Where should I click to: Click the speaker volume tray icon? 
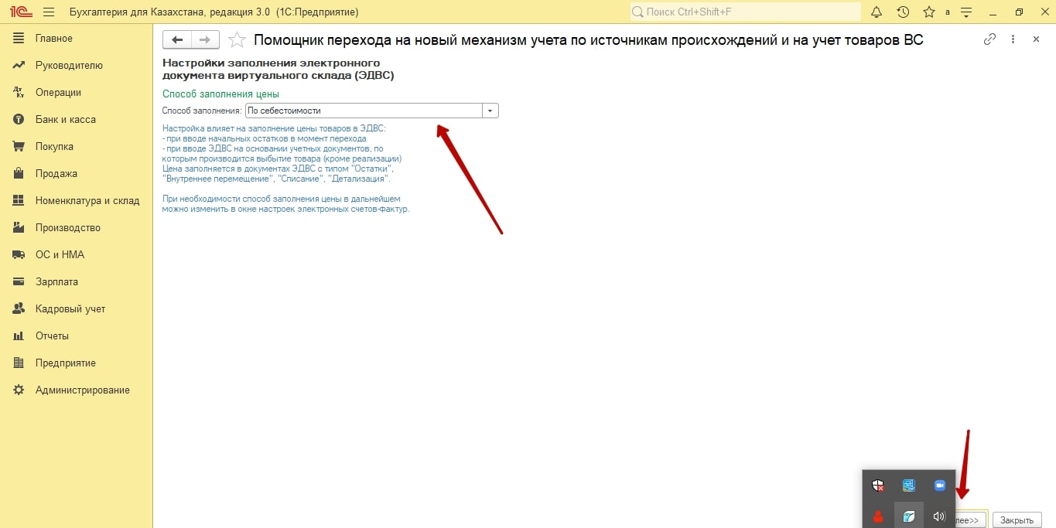click(939, 516)
